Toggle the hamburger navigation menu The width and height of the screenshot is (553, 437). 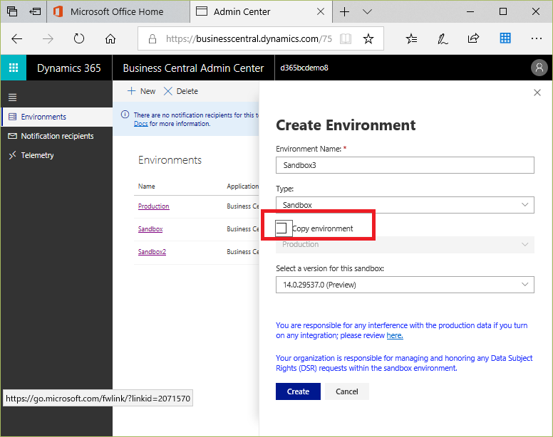pos(13,98)
